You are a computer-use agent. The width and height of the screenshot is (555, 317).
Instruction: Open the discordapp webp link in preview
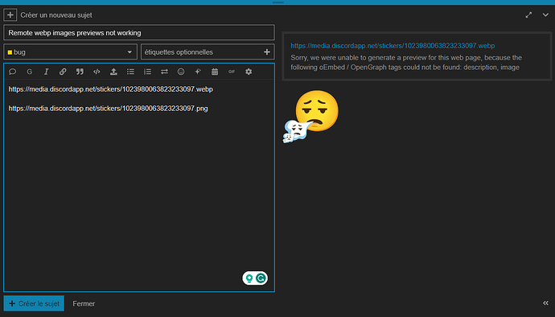coord(393,46)
